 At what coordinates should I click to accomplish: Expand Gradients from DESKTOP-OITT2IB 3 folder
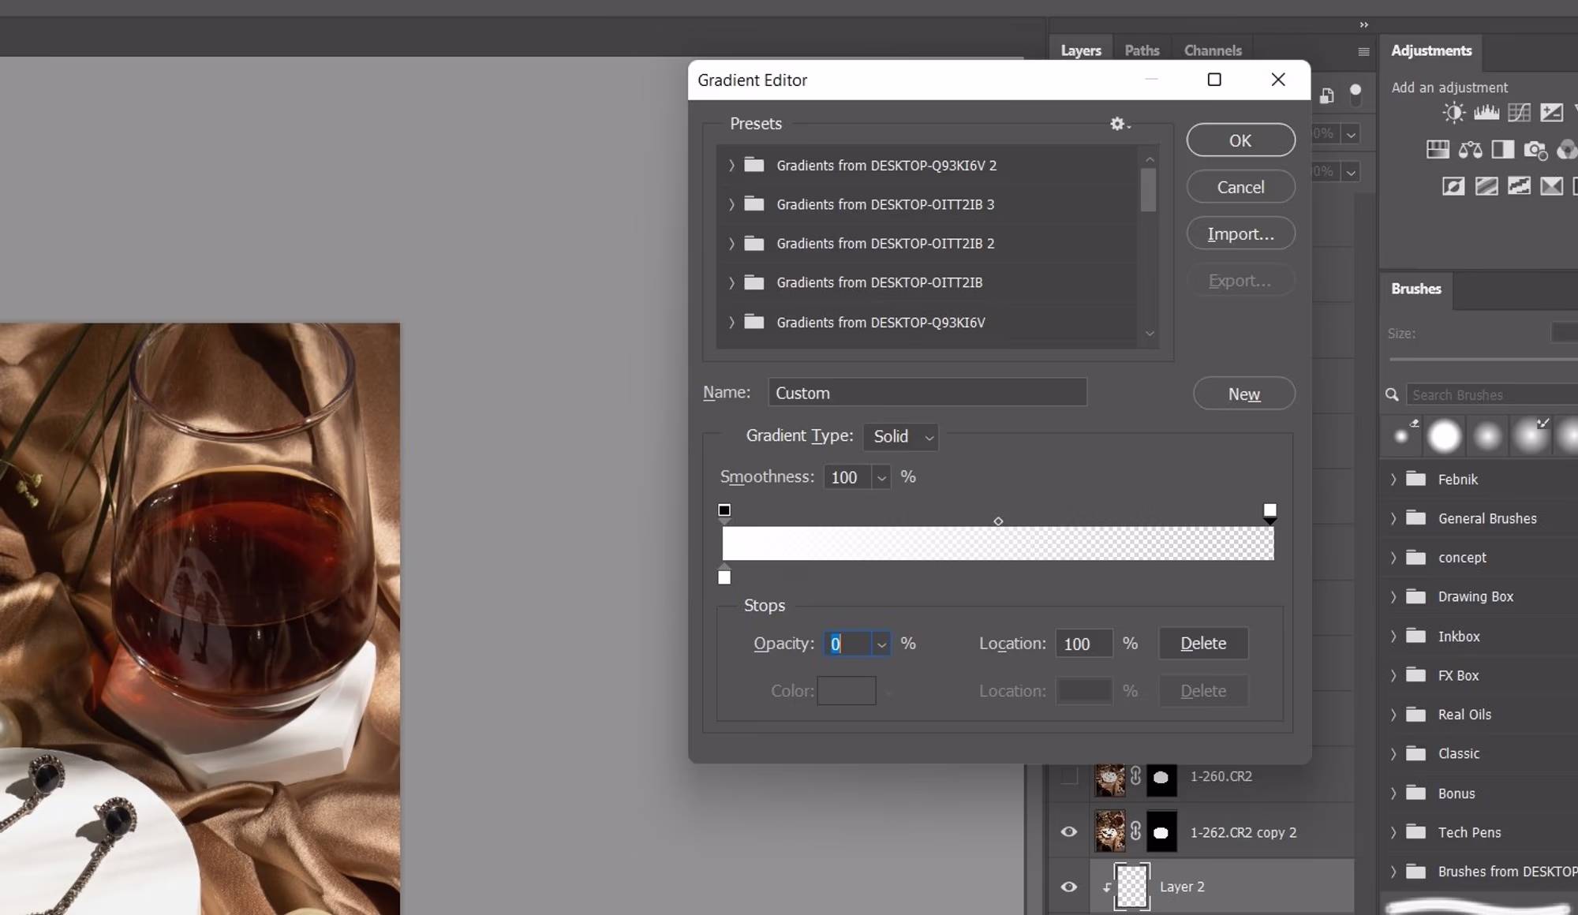click(x=731, y=204)
